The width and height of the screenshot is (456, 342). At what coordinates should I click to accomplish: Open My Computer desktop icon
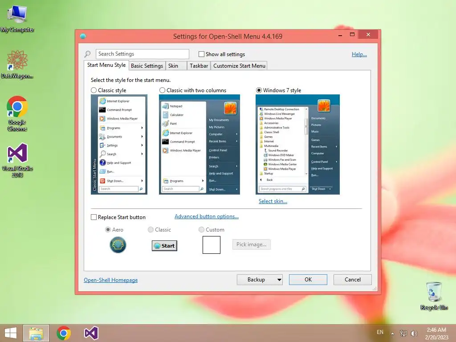[x=17, y=18]
